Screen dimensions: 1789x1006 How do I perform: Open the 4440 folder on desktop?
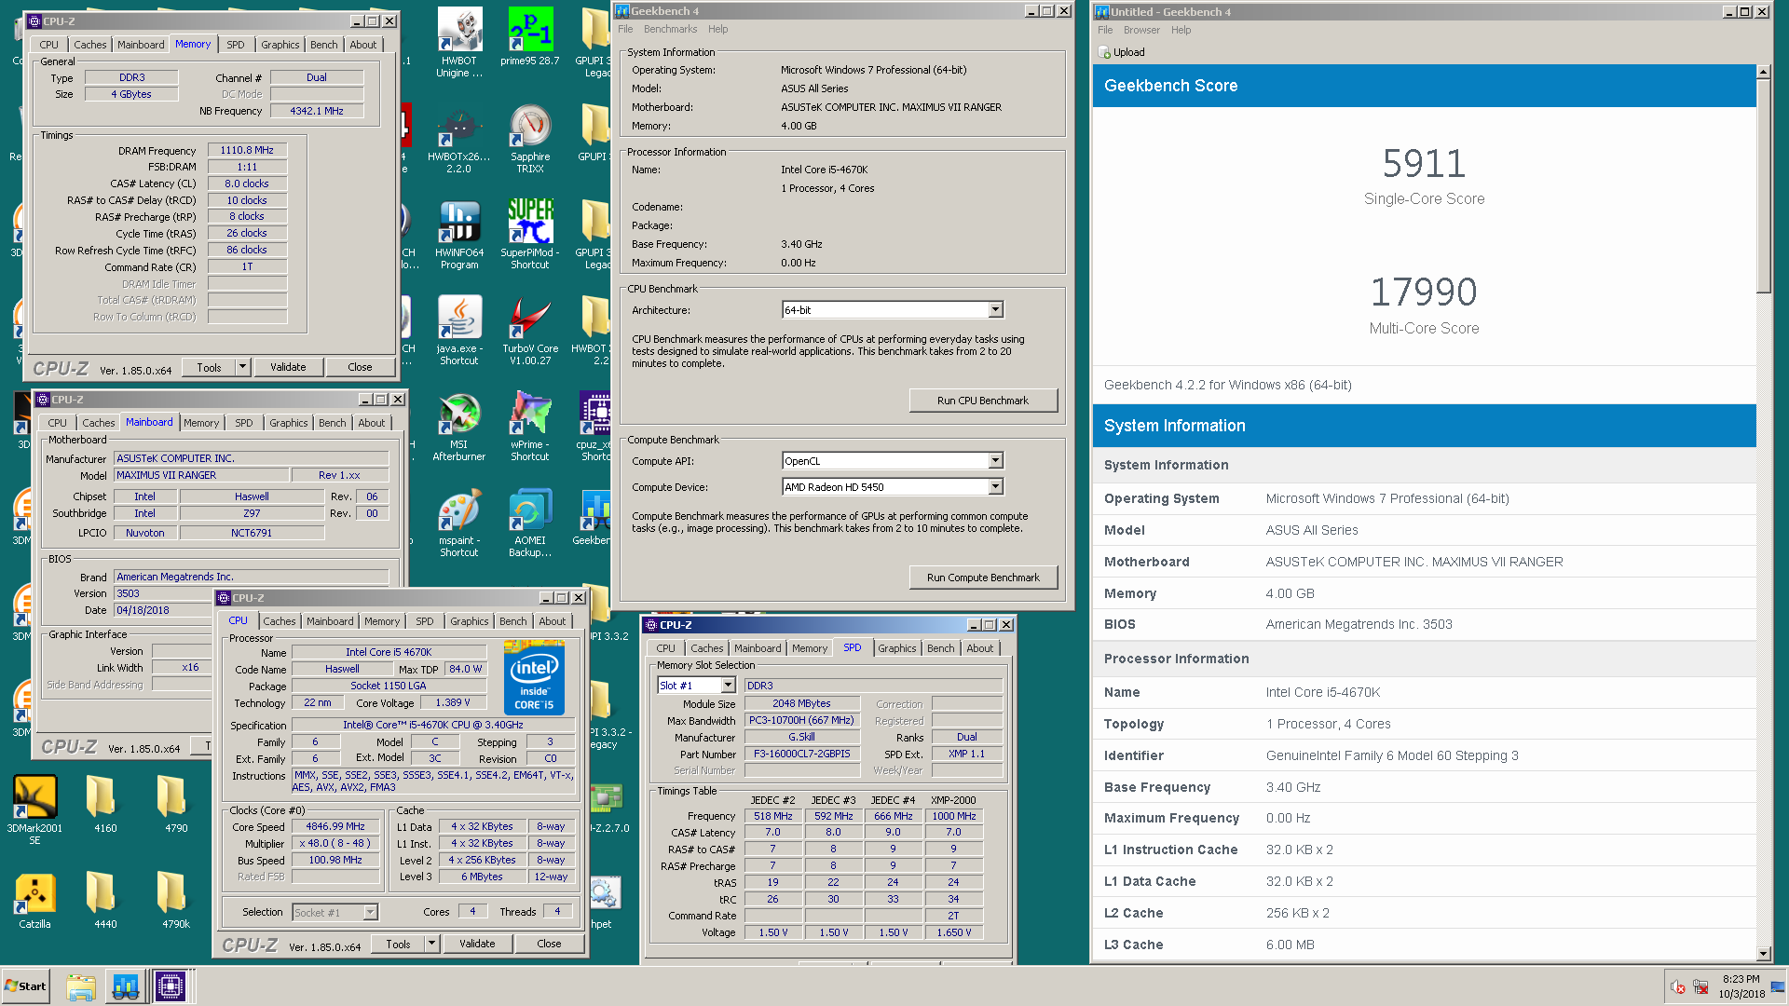[105, 900]
